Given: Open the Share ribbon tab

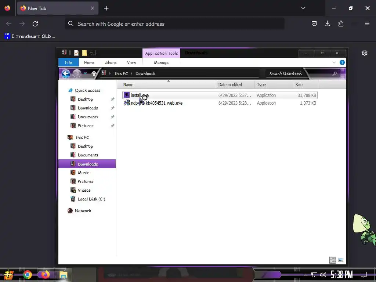Looking at the screenshot, I should pyautogui.click(x=111, y=62).
